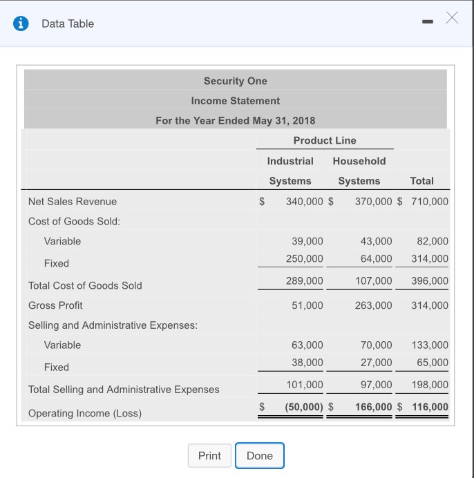Click the 63,000 variable selling expense
Viewport: 474px width, 478px height.
pos(307,345)
